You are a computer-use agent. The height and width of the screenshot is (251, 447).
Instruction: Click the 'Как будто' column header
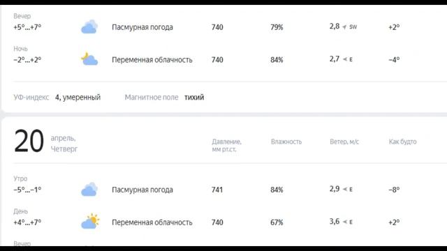[402, 142]
